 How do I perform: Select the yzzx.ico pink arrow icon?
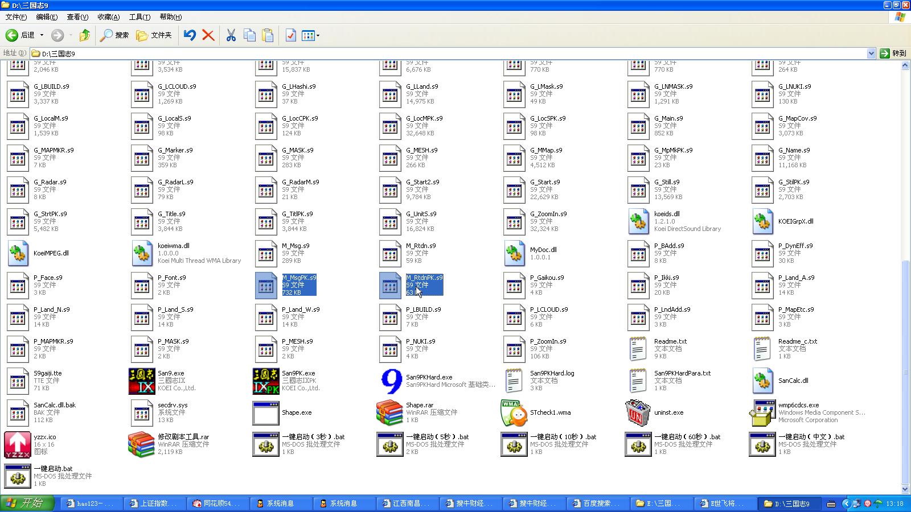[18, 445]
